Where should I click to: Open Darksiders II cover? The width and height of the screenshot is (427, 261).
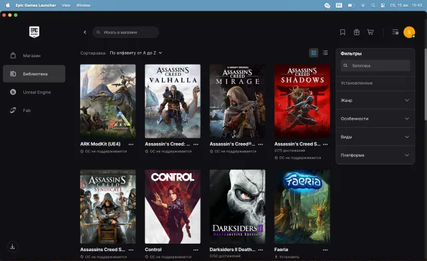[x=238, y=206]
